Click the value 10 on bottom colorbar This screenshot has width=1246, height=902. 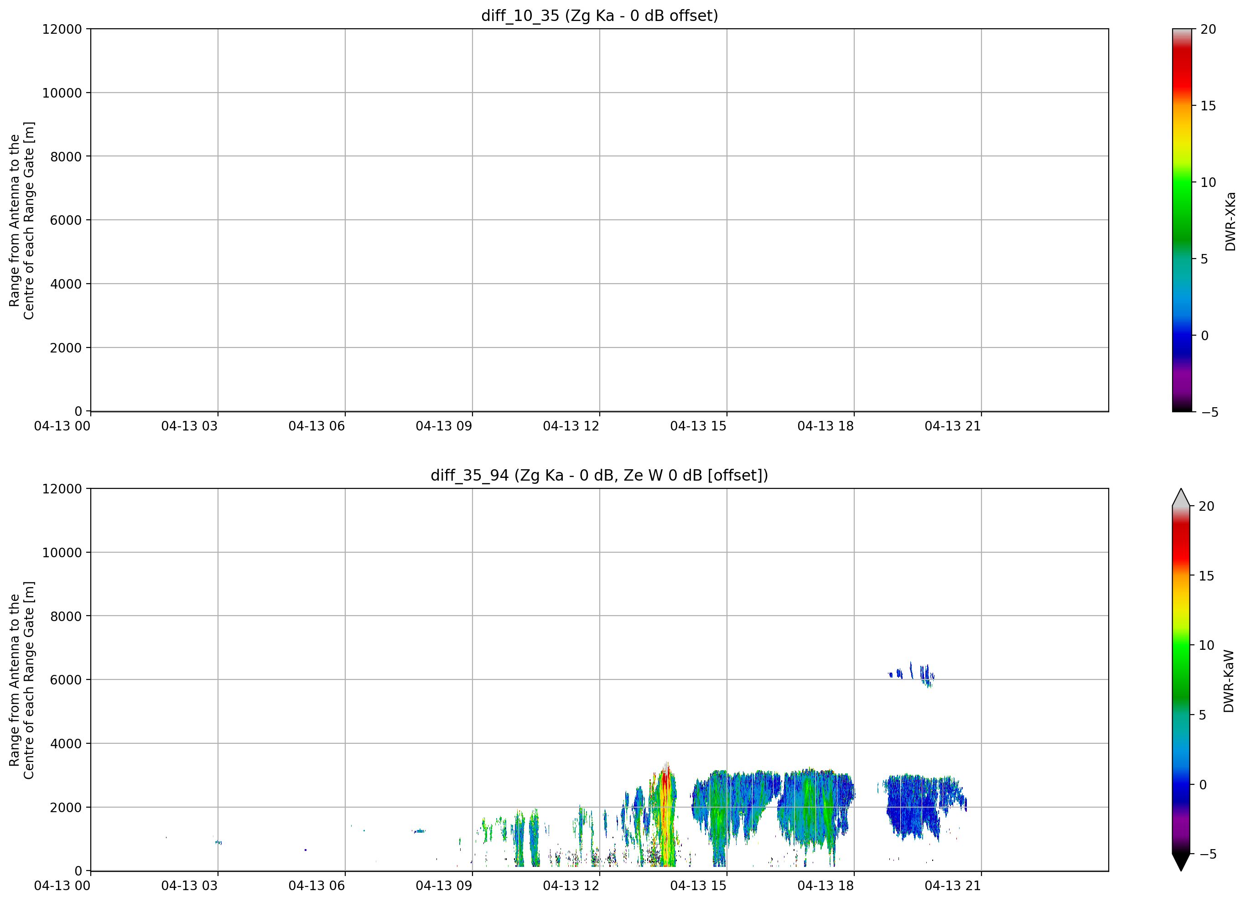tap(1206, 645)
